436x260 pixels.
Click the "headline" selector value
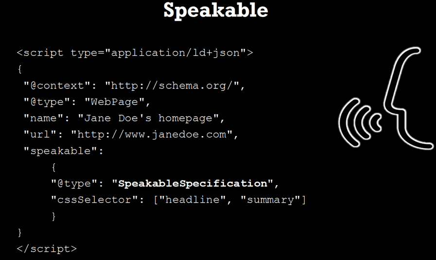point(190,199)
